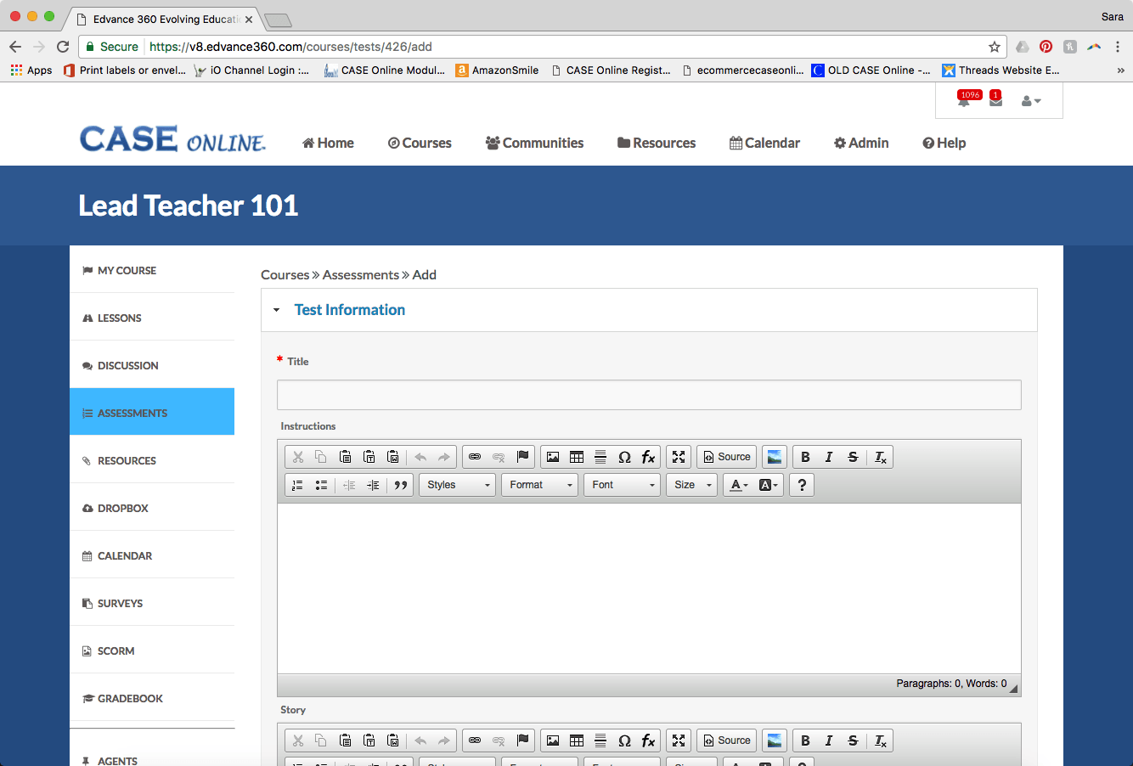
Task: Open the Font dropdown in Instructions editor
Action: coord(622,485)
